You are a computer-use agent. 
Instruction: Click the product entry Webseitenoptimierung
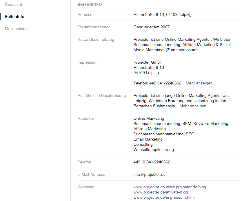pyautogui.click(x=154, y=150)
